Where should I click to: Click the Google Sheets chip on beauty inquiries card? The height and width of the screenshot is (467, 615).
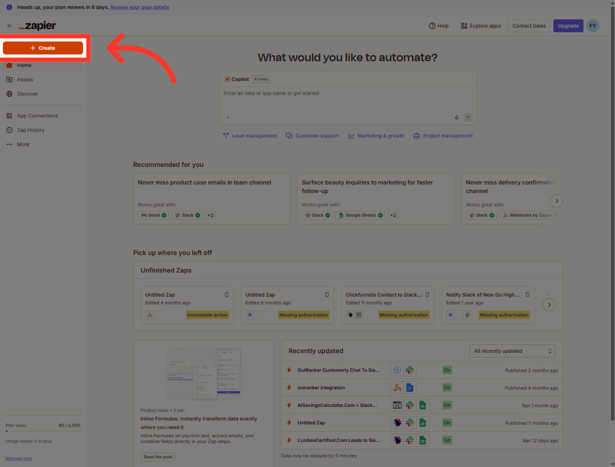click(x=360, y=215)
